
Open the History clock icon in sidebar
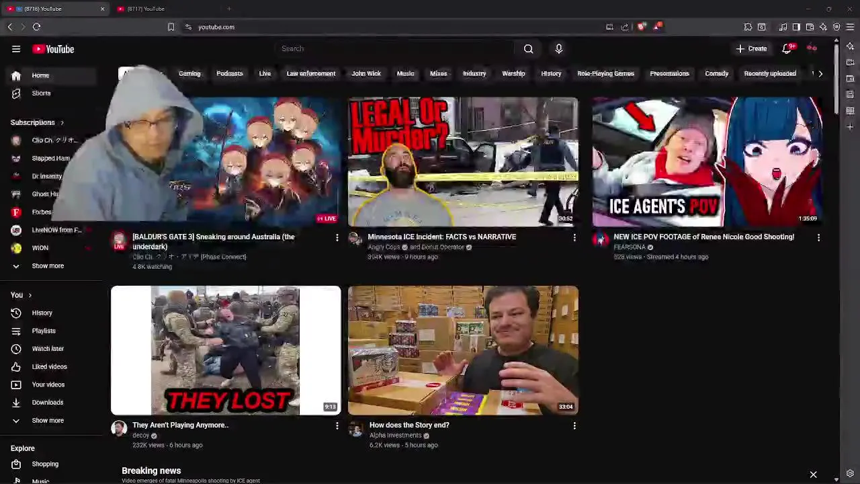pos(16,313)
